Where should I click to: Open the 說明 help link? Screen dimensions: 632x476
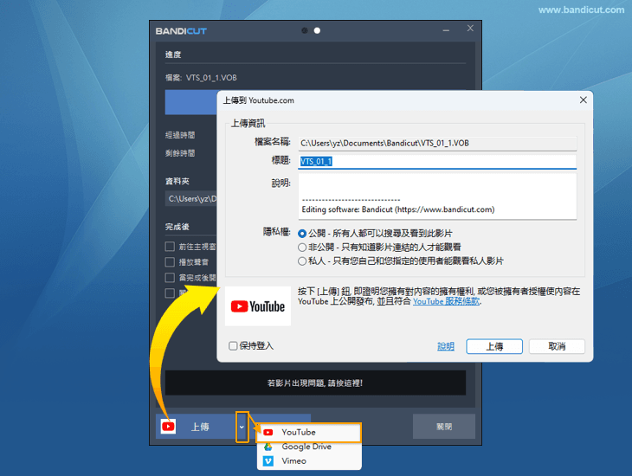click(x=445, y=346)
